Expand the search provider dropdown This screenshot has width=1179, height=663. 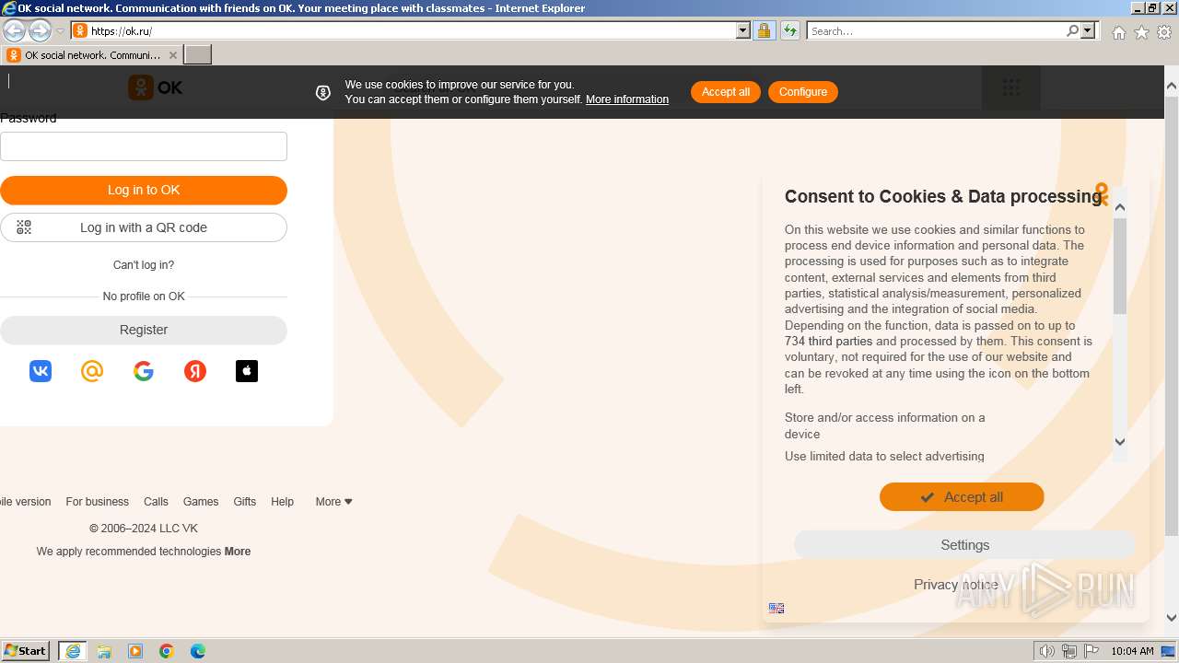pos(1088,30)
